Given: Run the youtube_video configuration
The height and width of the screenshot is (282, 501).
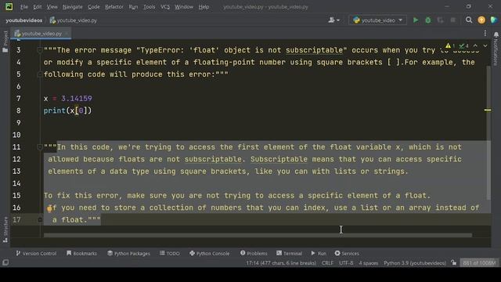Looking at the screenshot, I should pos(416,20).
